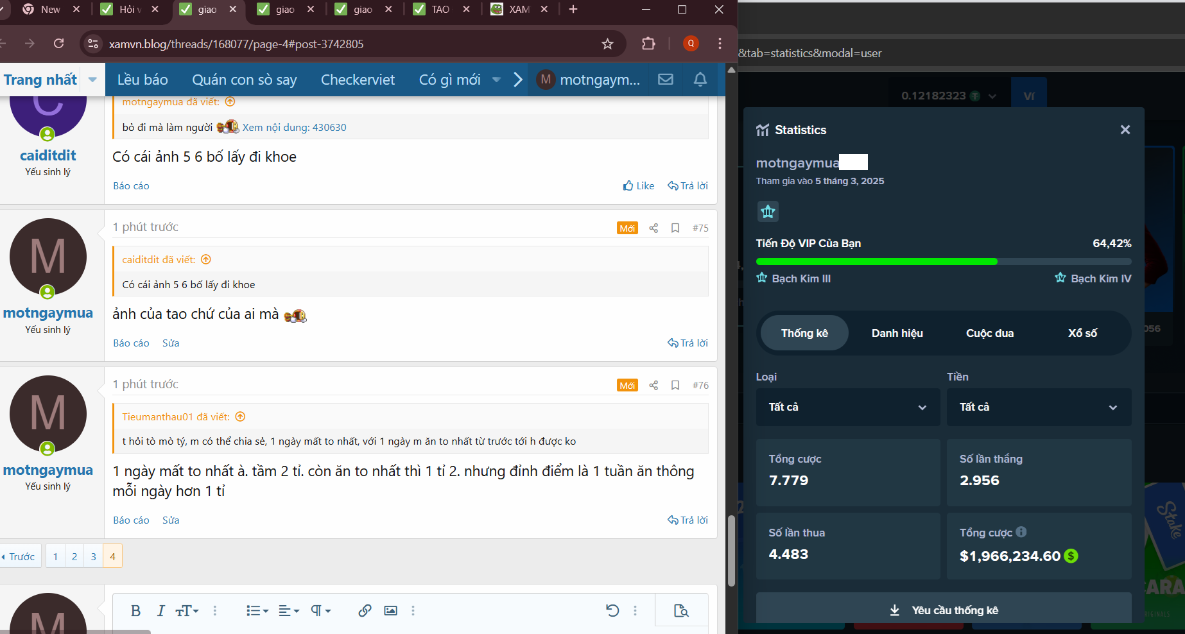Go to page 3 of the thread
Screen dimensions: 1185x634
(94, 556)
